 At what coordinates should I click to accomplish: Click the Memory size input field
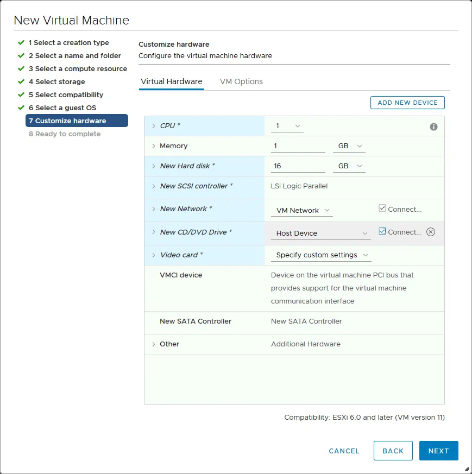(x=298, y=146)
